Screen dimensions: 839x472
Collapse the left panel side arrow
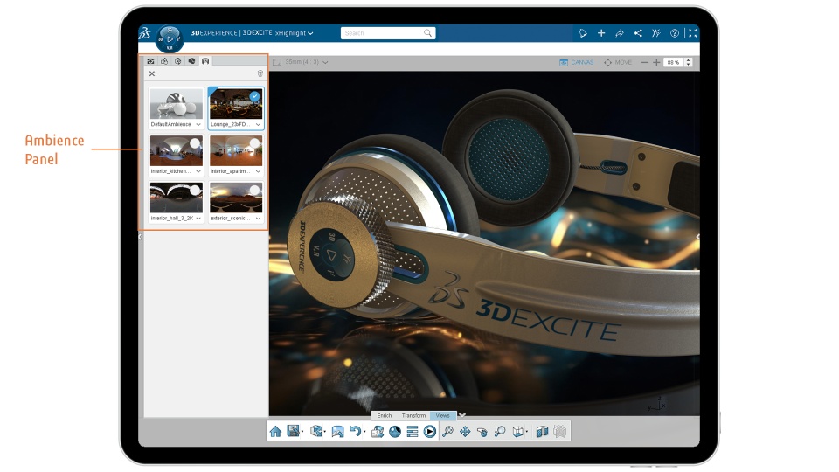click(x=140, y=236)
